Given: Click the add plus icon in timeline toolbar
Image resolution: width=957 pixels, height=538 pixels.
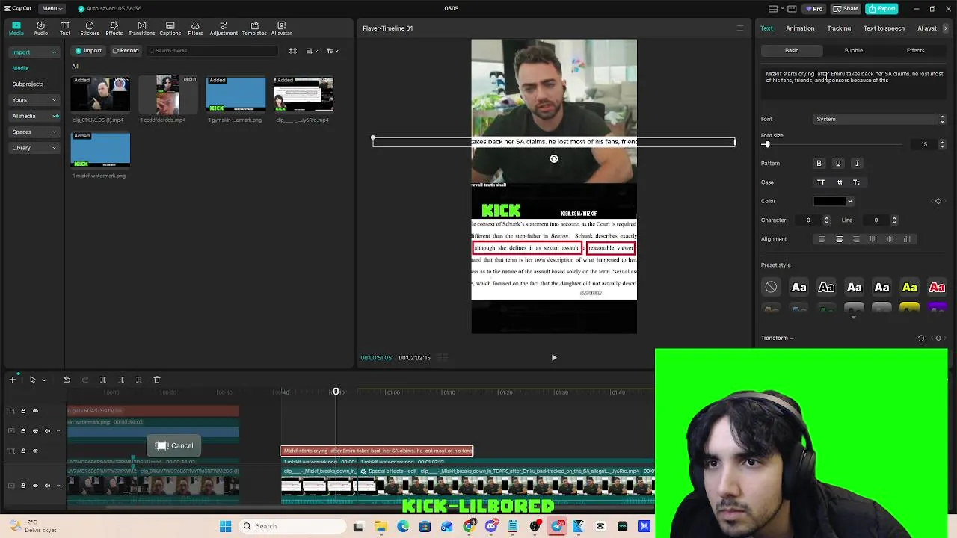Looking at the screenshot, I should click(12, 380).
